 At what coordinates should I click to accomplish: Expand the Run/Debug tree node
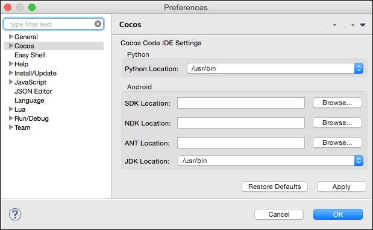11,118
